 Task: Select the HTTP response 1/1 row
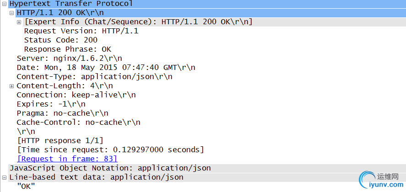60,141
